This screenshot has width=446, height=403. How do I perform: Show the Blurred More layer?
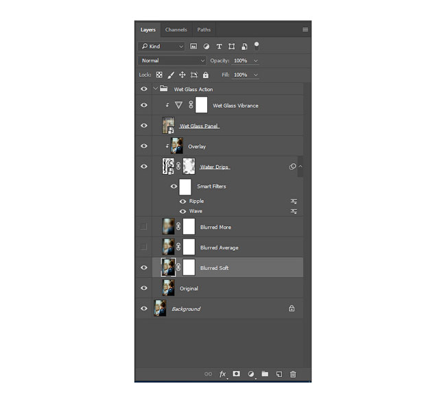(143, 226)
